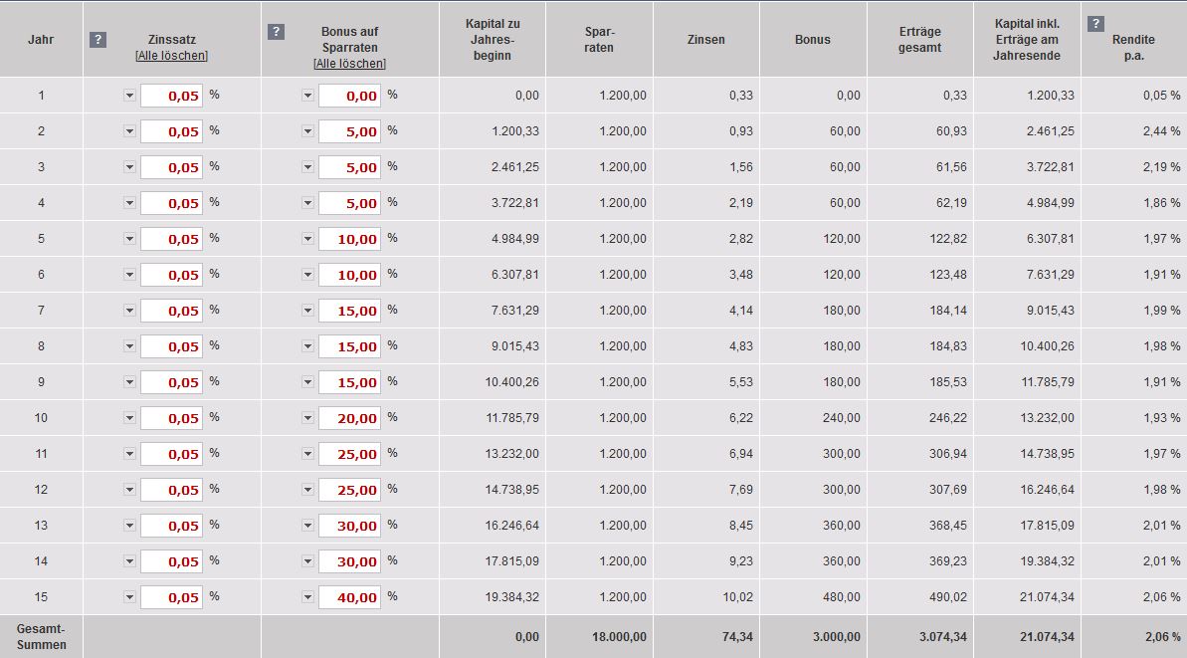Click the help icon above Rendite p.a.
This screenshot has height=658, width=1187.
[x=1095, y=24]
